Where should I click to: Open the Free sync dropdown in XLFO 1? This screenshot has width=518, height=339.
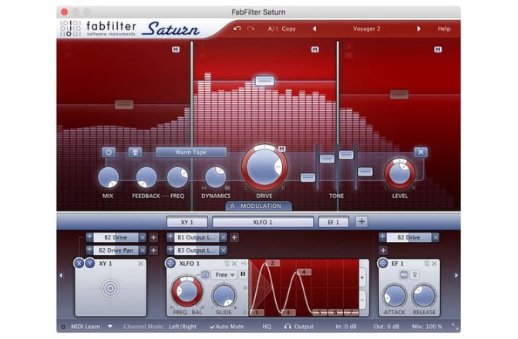coord(224,274)
